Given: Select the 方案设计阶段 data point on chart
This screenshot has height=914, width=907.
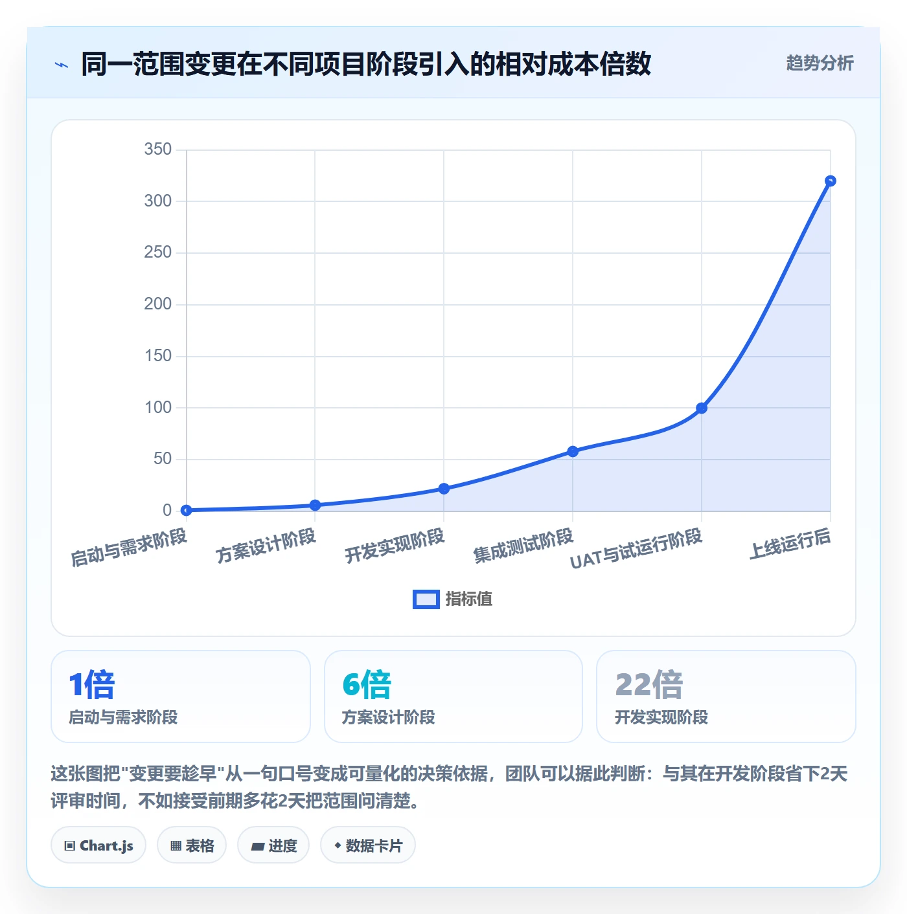Looking at the screenshot, I should tap(315, 505).
